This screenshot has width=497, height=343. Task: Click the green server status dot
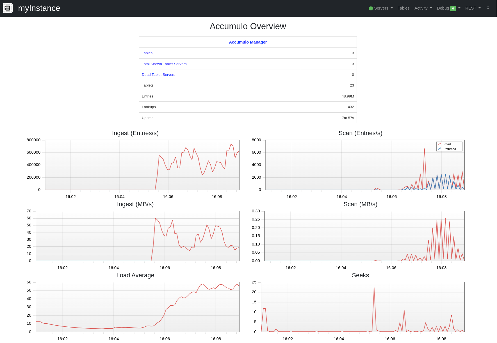(371, 8)
